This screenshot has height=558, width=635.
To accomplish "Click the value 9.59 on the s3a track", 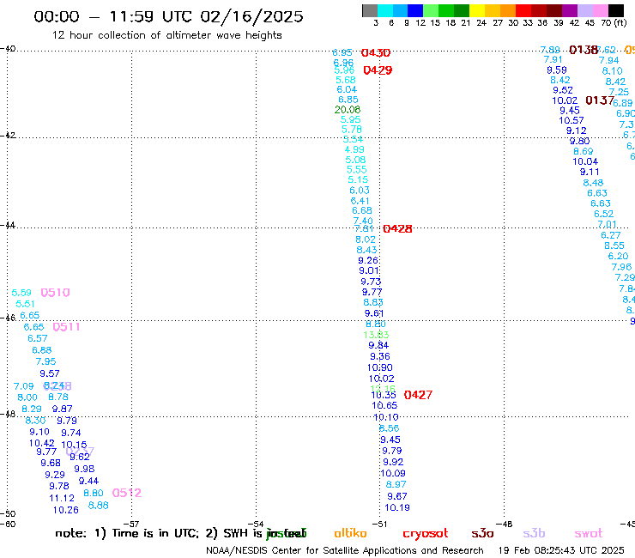I will 557,70.
